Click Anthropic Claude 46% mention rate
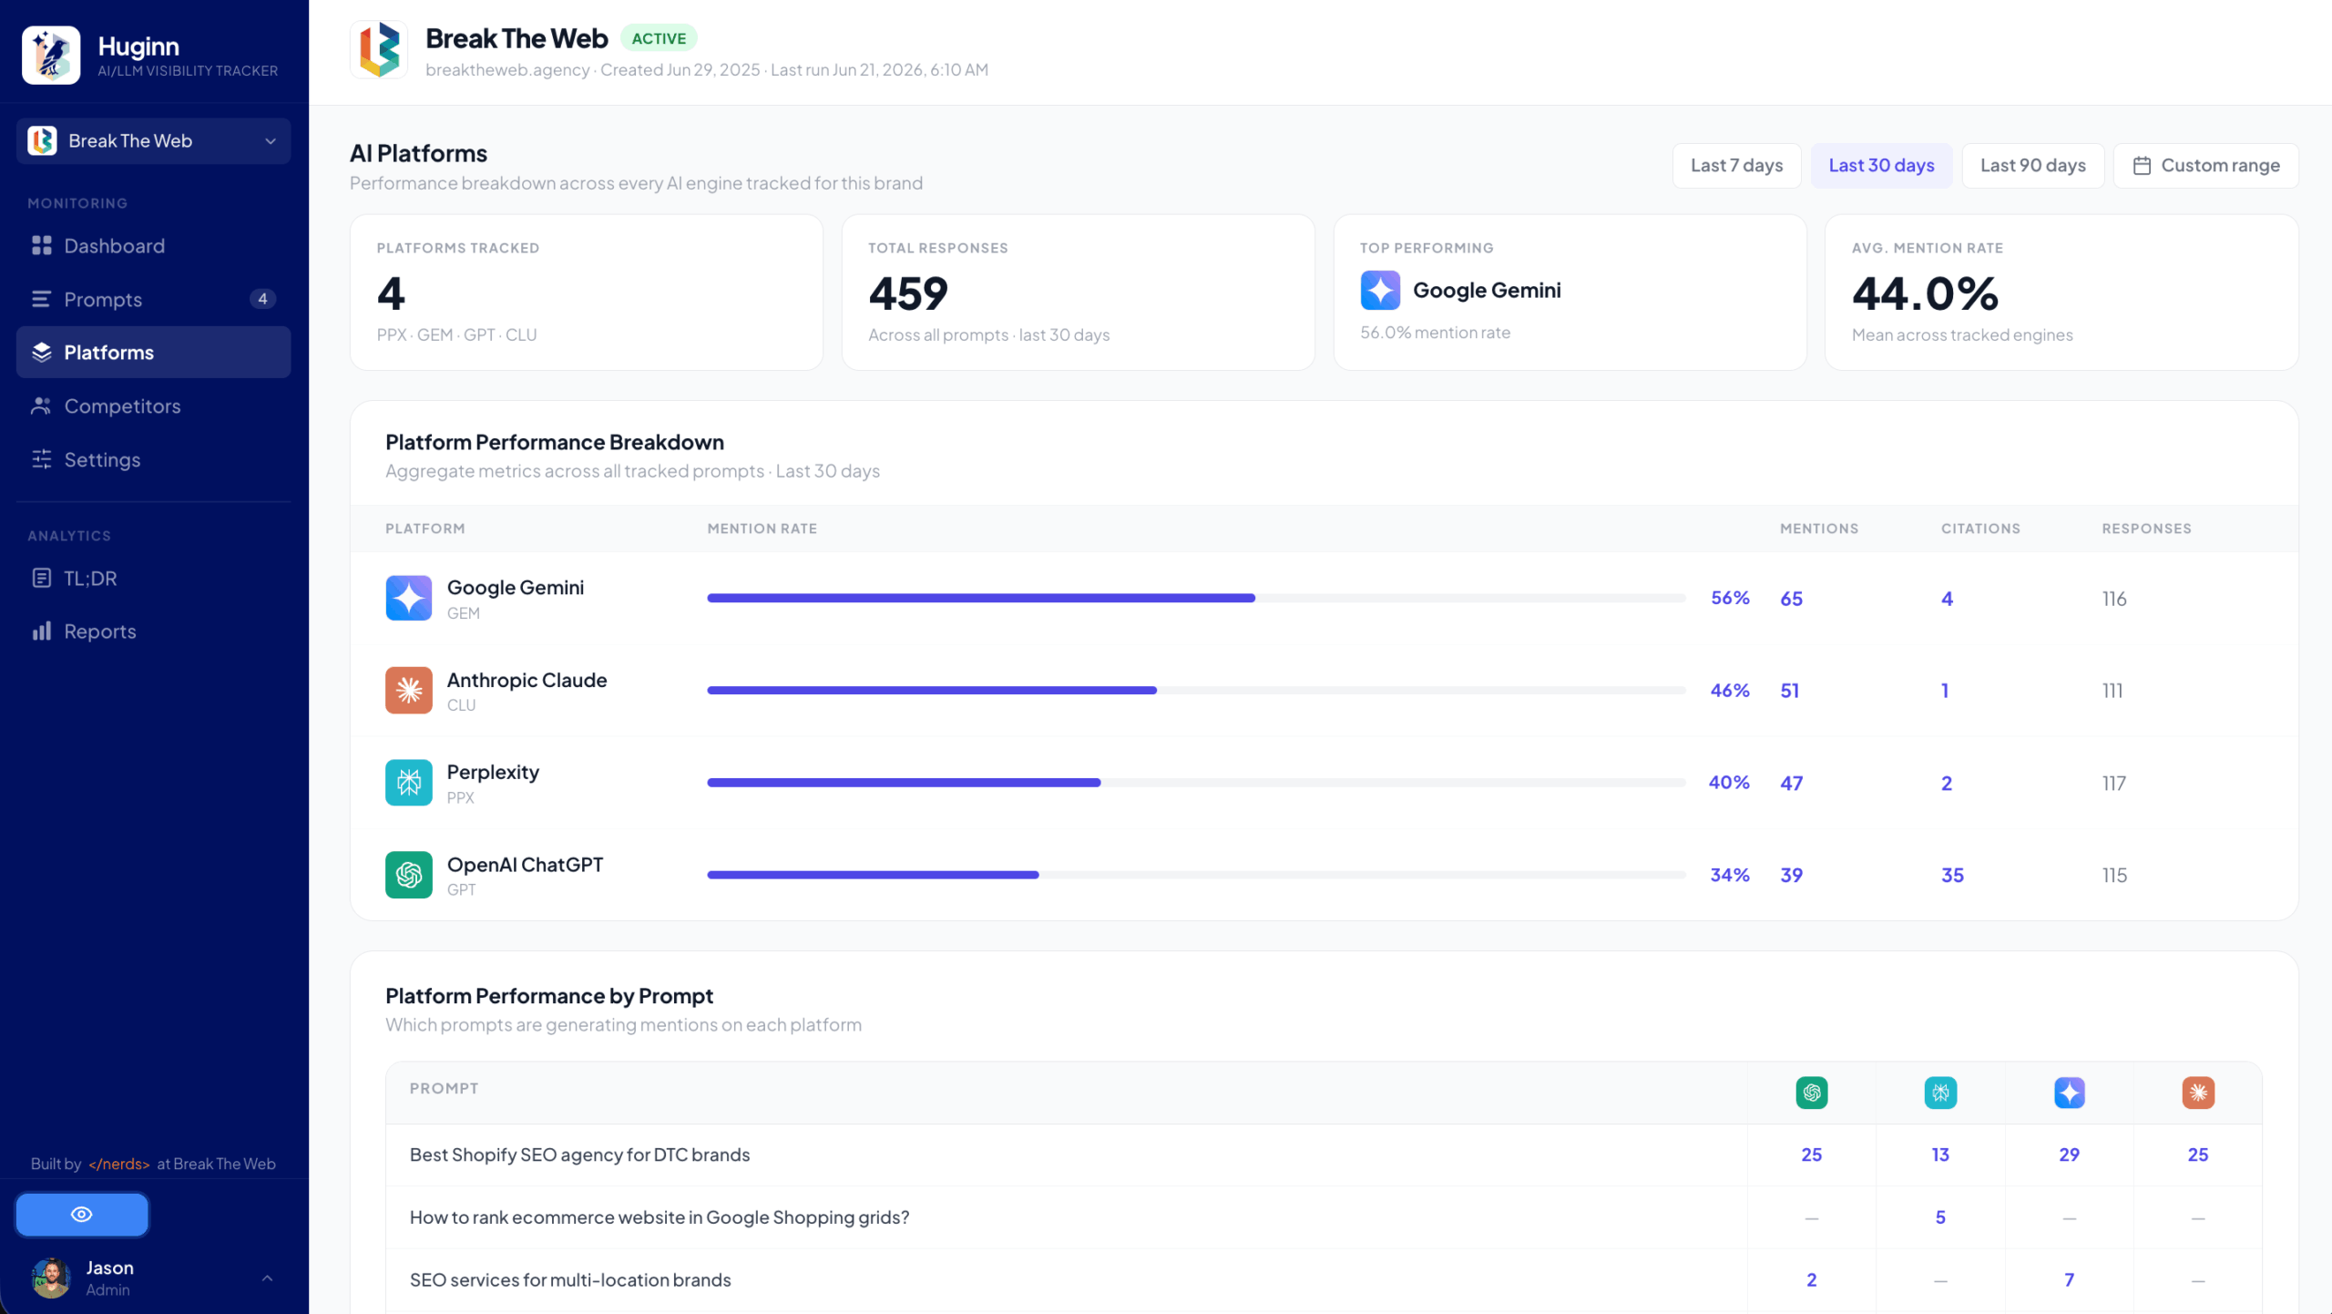Screen dimensions: 2332x1314 click(x=1729, y=691)
